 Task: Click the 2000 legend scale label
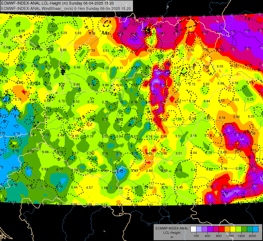[253, 236]
